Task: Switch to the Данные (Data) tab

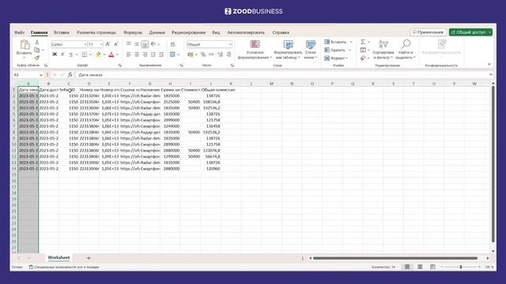Action: click(x=157, y=32)
